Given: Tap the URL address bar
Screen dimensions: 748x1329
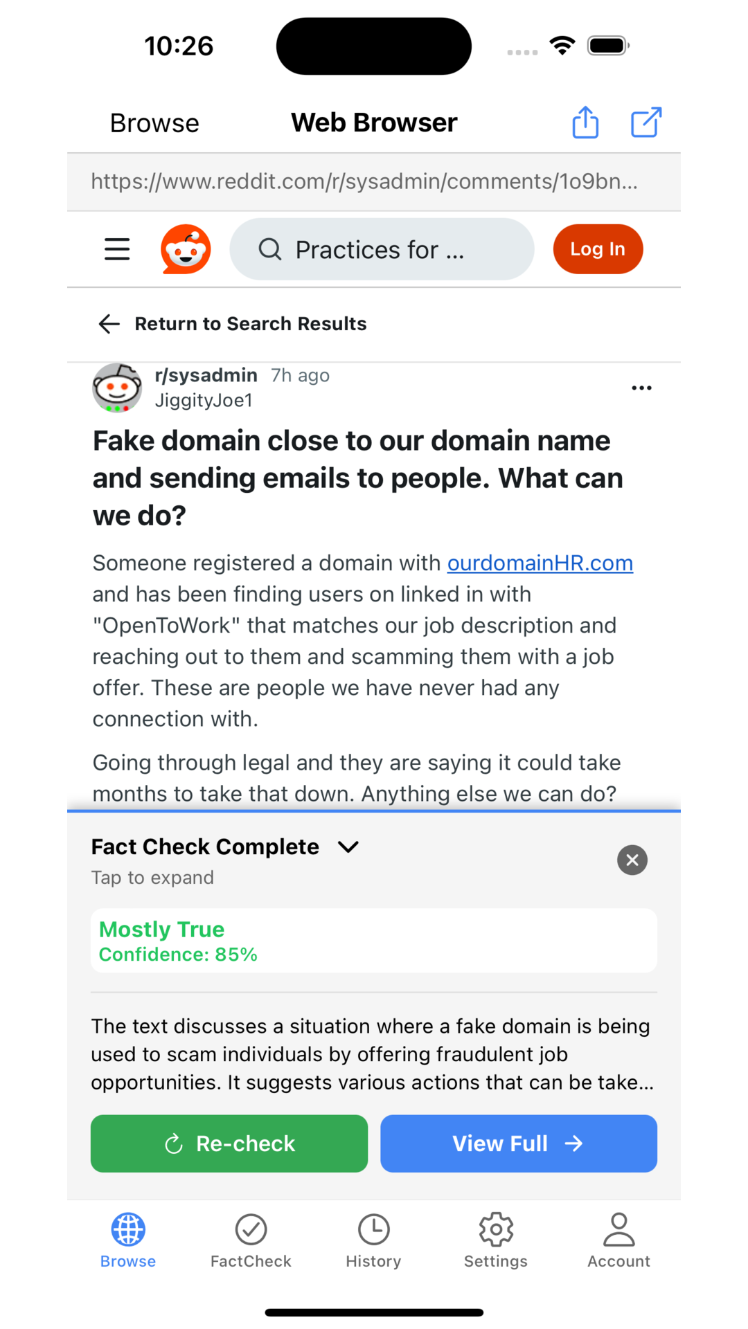Looking at the screenshot, I should coord(364,181).
